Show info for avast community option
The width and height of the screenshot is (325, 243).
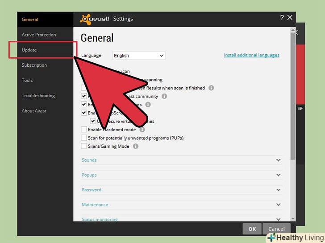[x=164, y=96]
